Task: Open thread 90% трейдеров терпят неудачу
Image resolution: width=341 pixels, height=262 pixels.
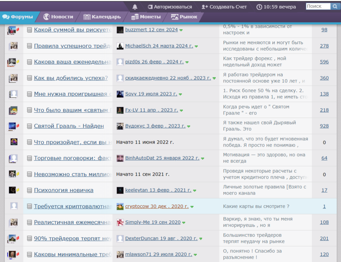Action: [x=73, y=239]
